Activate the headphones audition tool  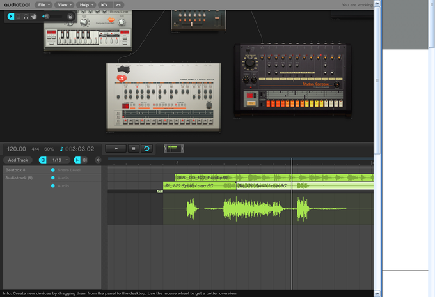click(x=26, y=17)
